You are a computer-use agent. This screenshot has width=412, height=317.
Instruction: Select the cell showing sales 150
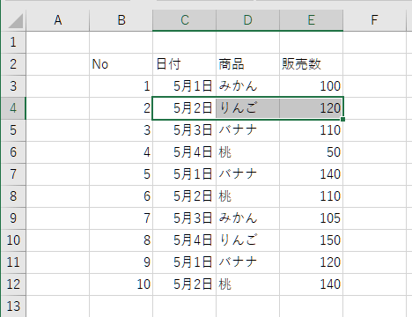pos(311,240)
